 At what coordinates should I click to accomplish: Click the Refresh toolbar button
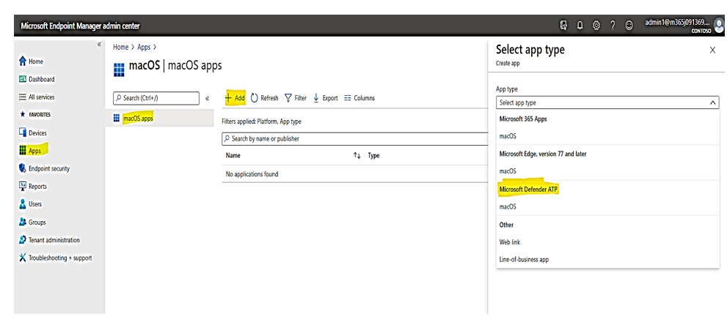265,98
